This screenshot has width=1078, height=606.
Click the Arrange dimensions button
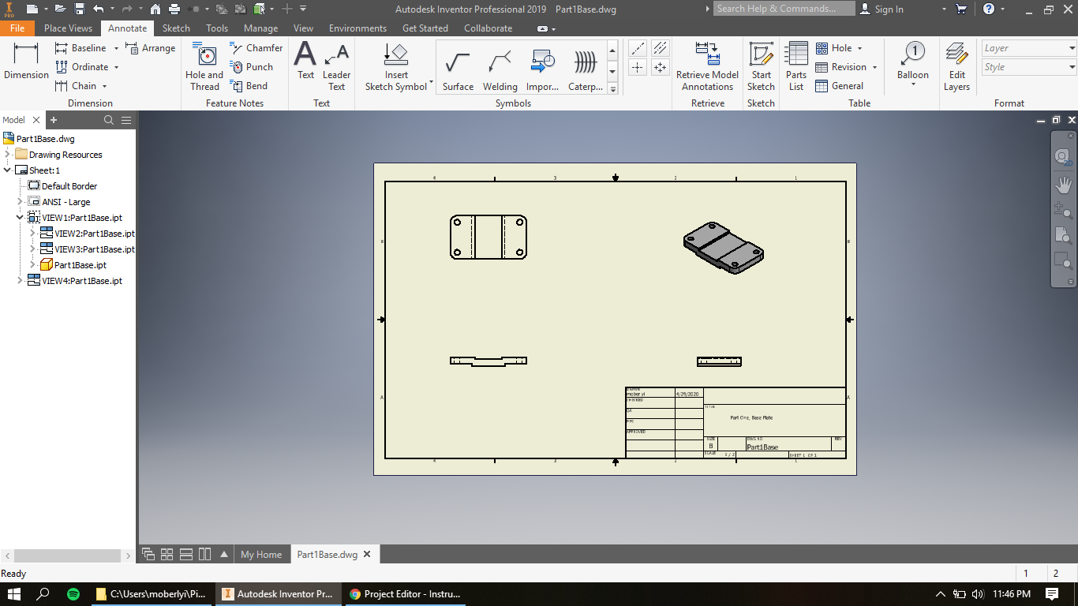coord(151,47)
